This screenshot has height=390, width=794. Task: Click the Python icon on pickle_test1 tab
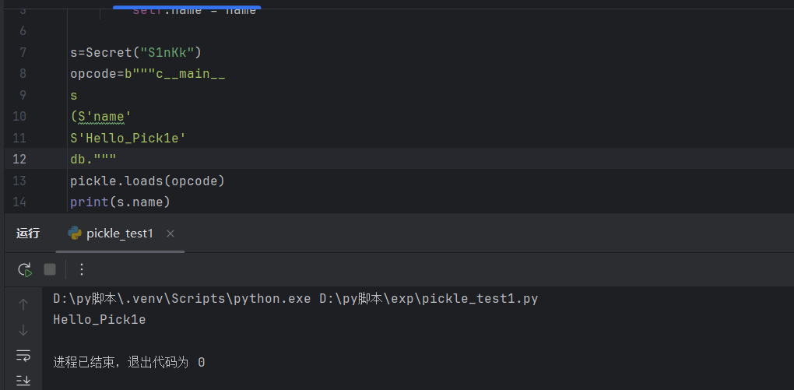coord(75,234)
